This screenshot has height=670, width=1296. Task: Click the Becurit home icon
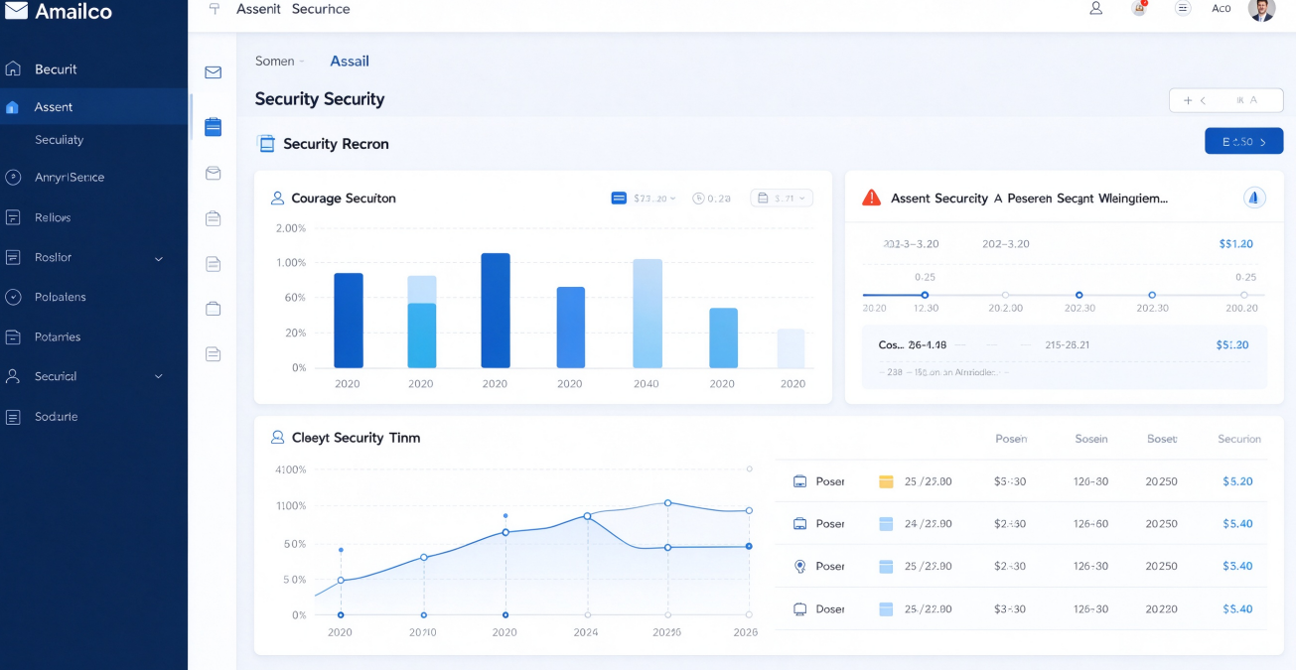click(x=13, y=68)
